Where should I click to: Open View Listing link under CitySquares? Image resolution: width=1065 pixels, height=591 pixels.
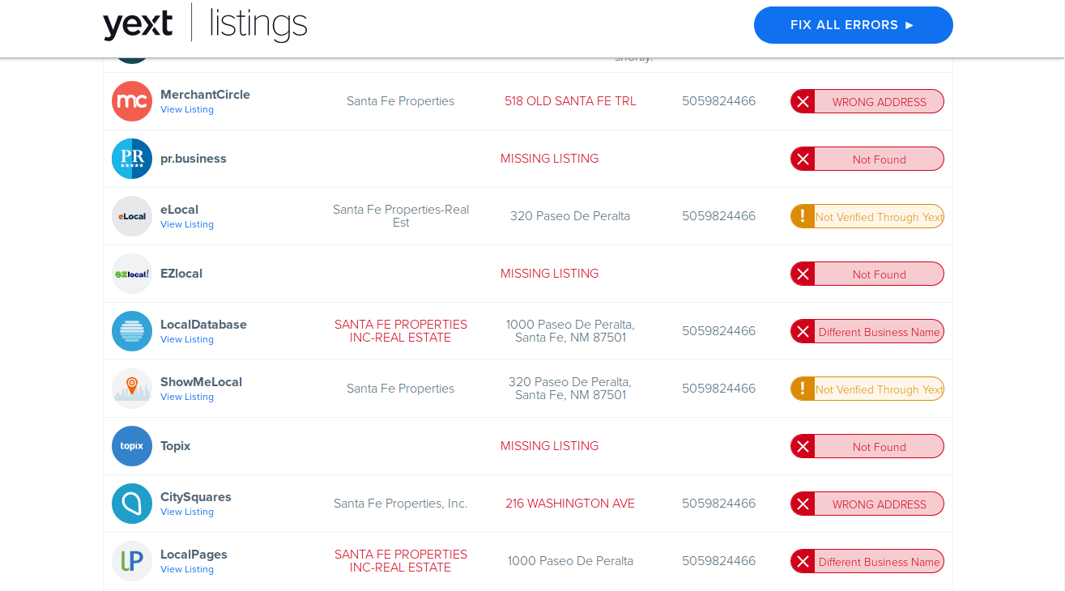(x=187, y=512)
